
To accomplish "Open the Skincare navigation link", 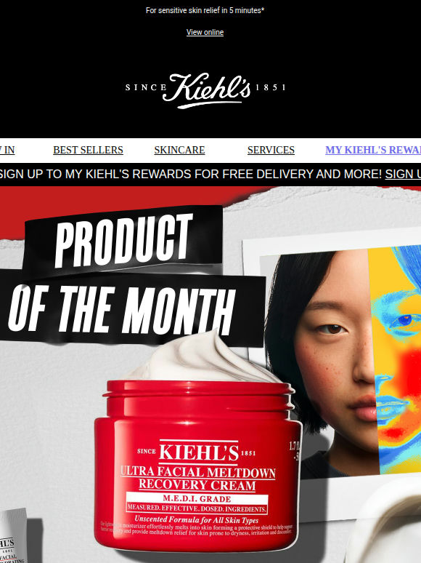I will (x=179, y=150).
